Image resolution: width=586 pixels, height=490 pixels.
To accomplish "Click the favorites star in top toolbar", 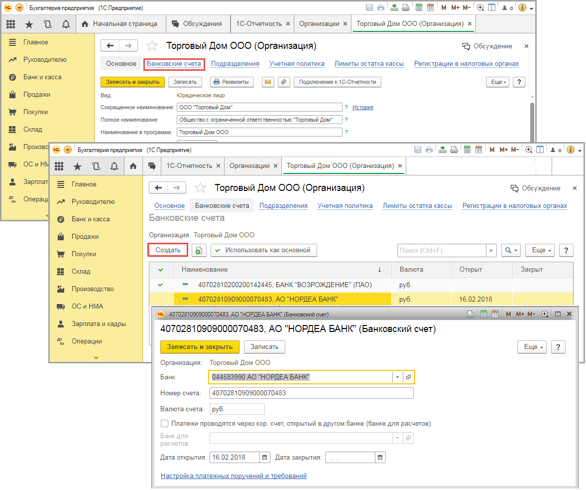I will click(x=29, y=23).
